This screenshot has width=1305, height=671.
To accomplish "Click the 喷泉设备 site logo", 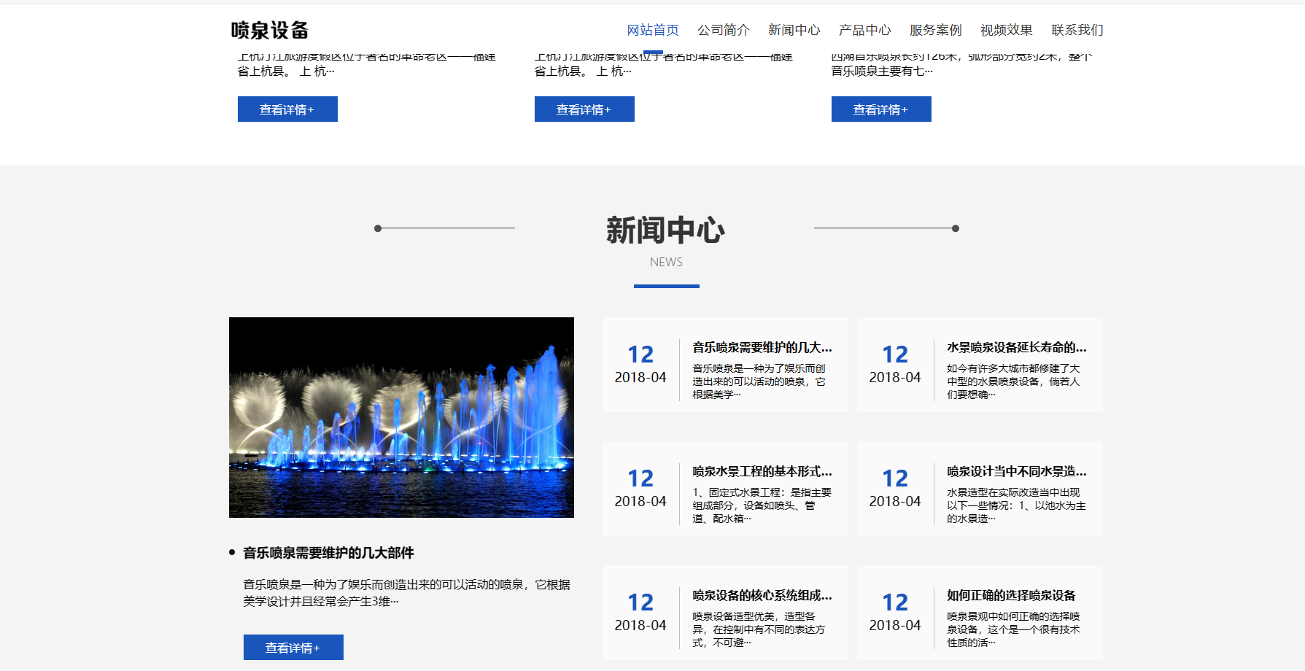I will (x=270, y=31).
